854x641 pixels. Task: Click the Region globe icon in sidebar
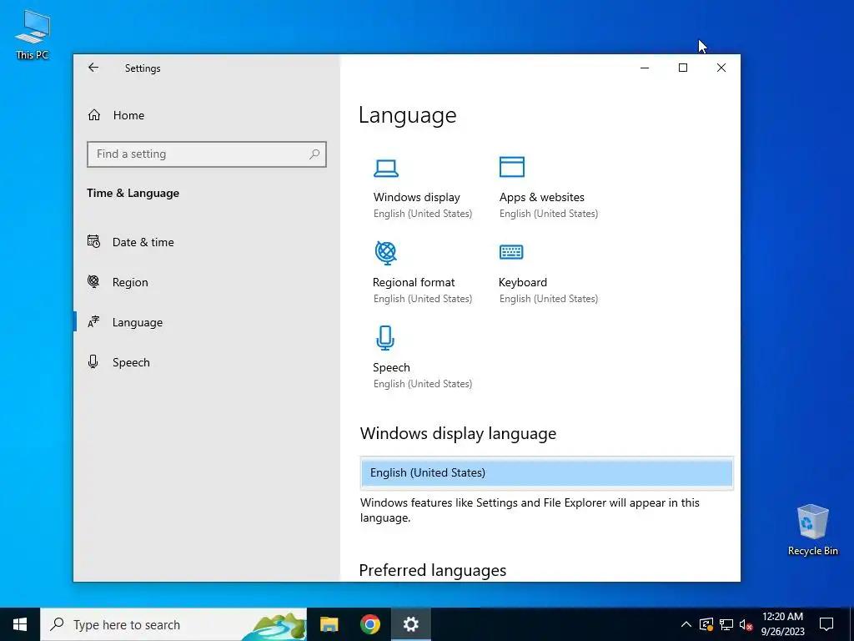coord(93,282)
